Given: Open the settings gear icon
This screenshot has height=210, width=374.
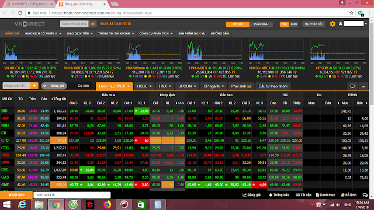Looking at the screenshot, I should [333, 24].
